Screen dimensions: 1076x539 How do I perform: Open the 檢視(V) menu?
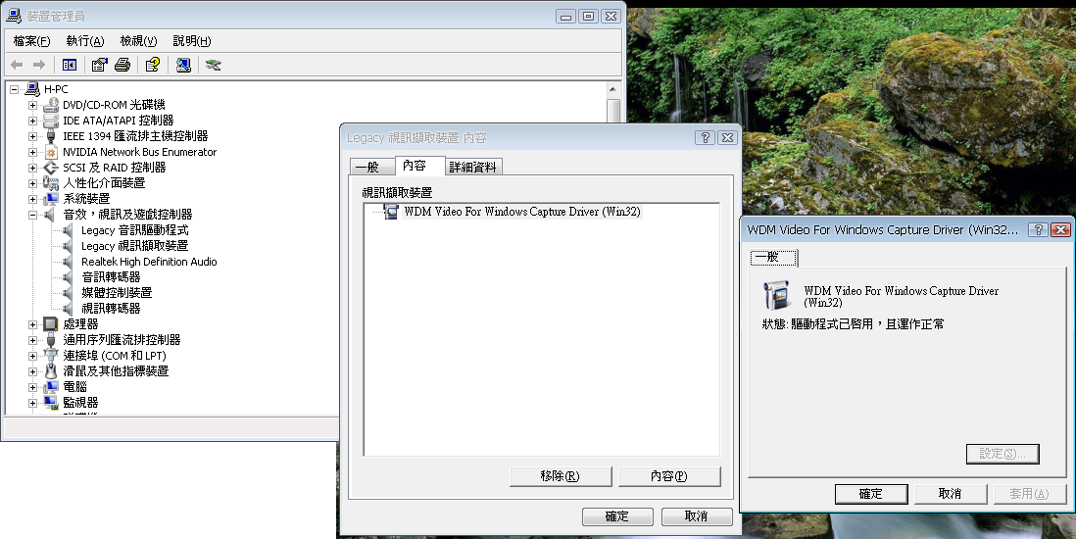[138, 41]
